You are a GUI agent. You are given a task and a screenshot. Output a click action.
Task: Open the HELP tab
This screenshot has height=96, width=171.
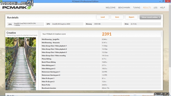click(162, 7)
